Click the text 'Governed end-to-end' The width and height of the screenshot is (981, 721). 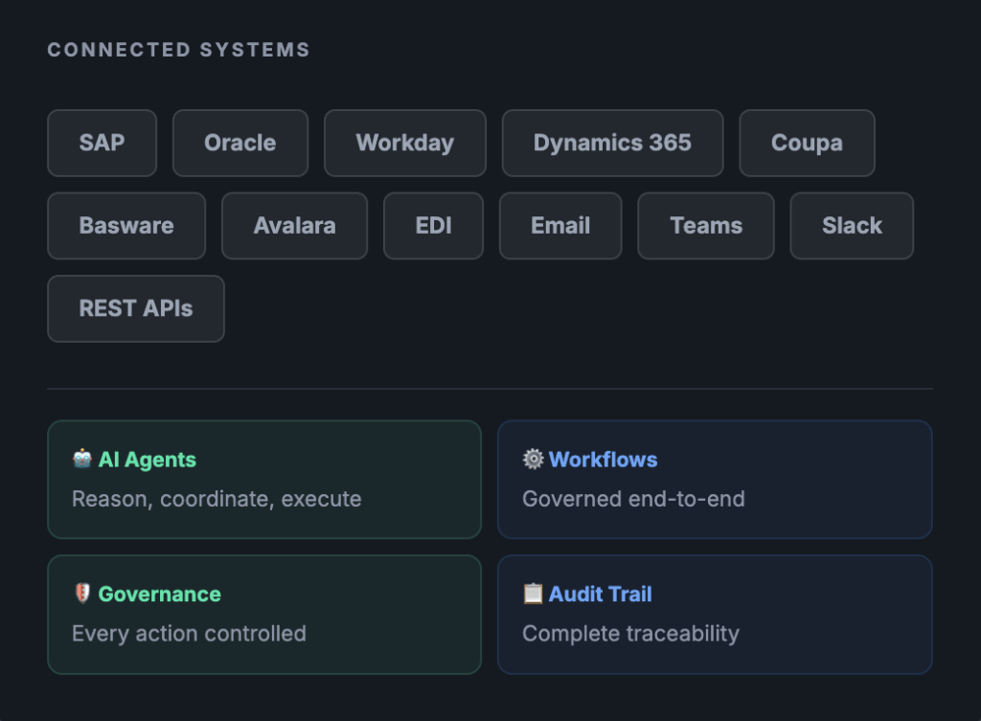pos(634,499)
